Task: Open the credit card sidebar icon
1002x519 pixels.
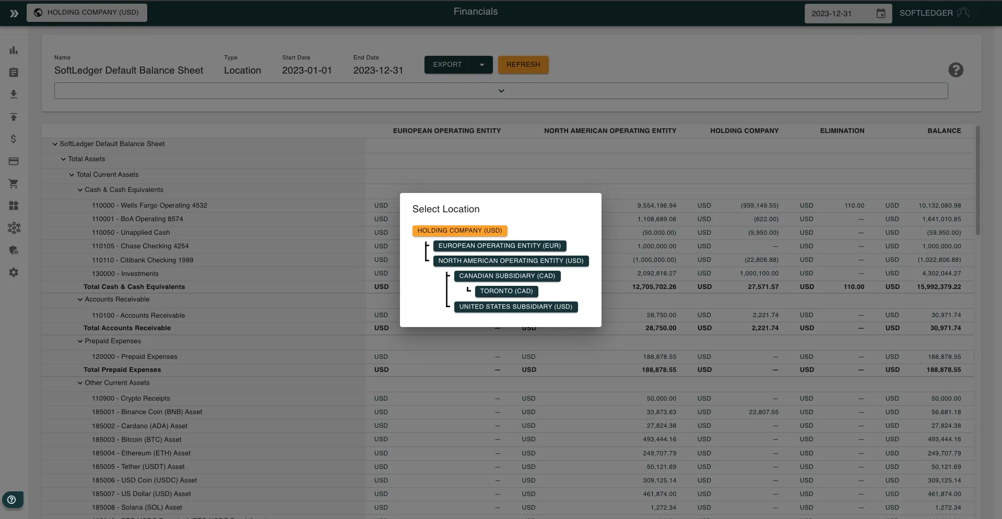Action: pyautogui.click(x=14, y=161)
